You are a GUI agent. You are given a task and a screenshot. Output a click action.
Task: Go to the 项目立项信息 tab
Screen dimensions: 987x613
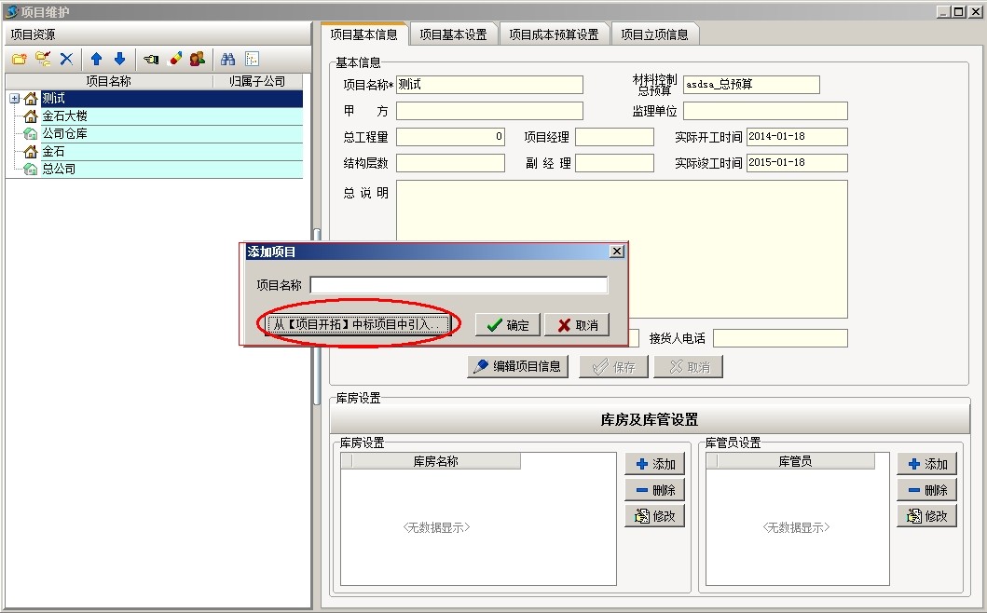pos(654,34)
